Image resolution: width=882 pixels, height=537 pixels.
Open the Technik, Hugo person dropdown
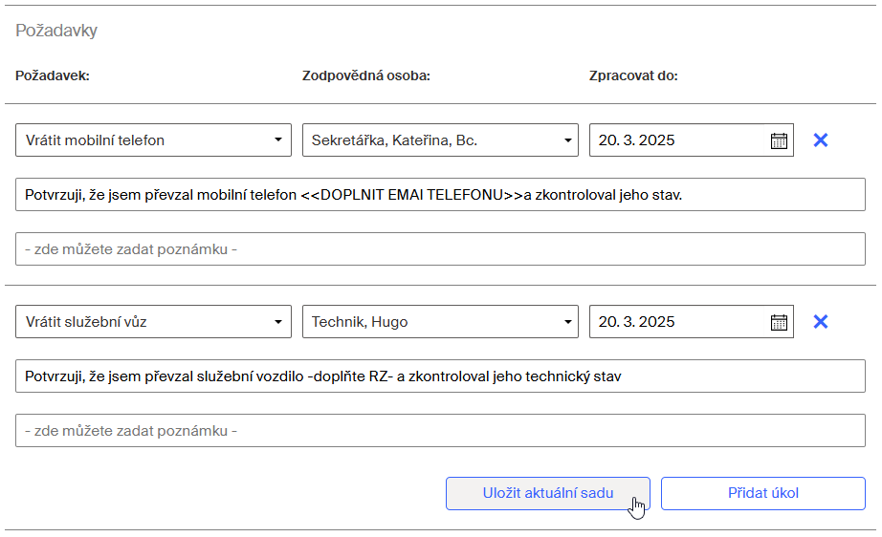click(x=440, y=321)
